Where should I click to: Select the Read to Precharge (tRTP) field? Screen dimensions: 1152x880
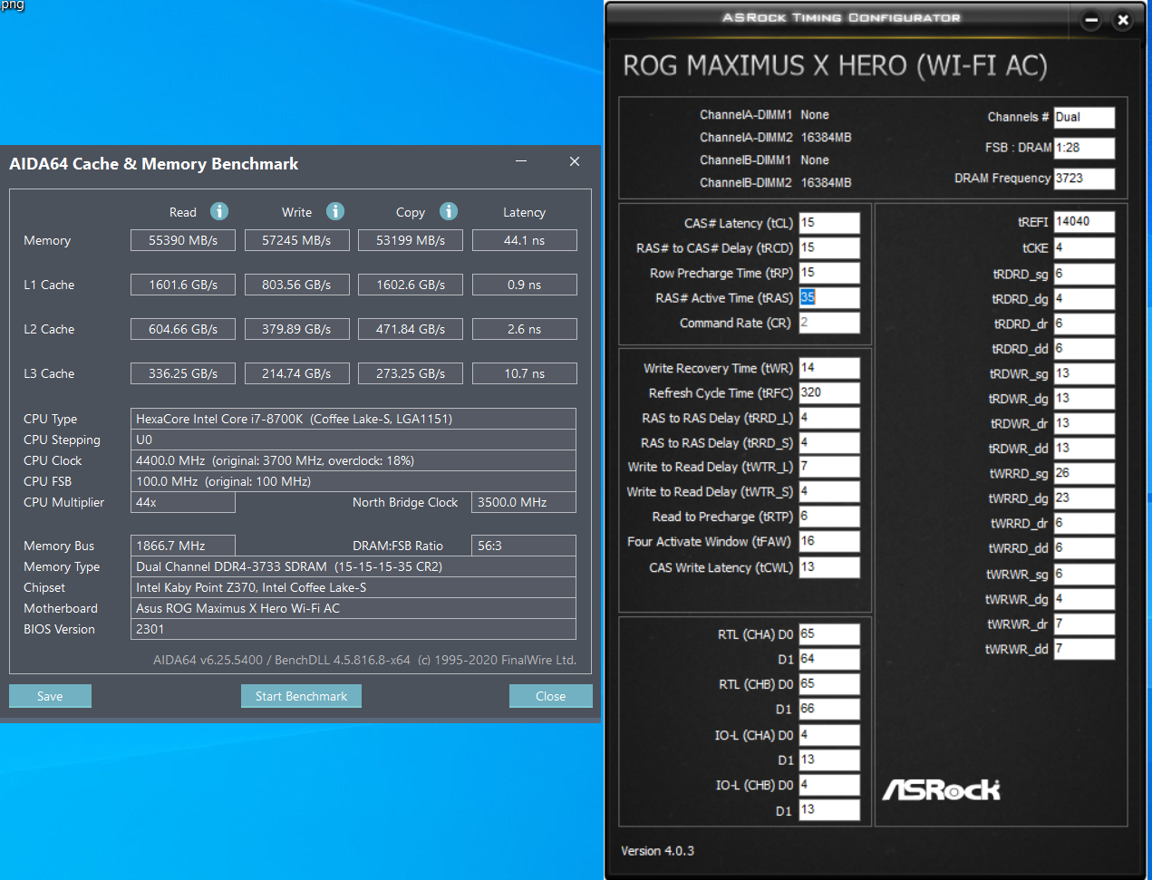829,516
